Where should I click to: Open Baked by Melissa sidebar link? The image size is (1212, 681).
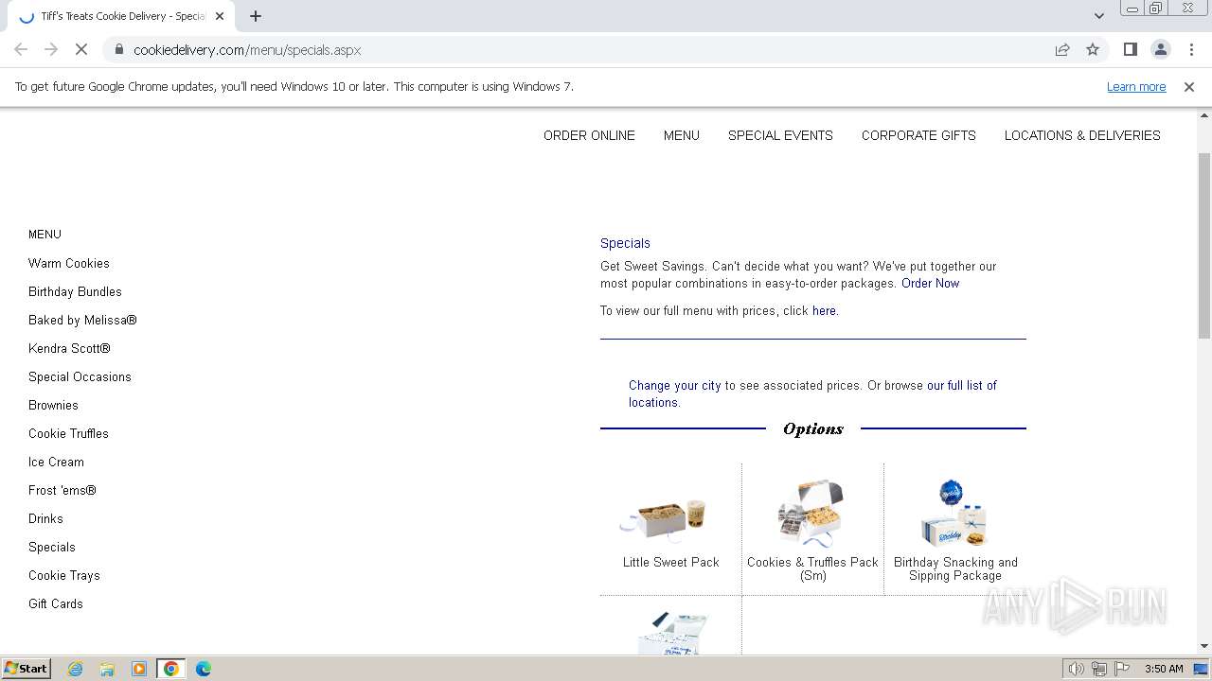(82, 320)
